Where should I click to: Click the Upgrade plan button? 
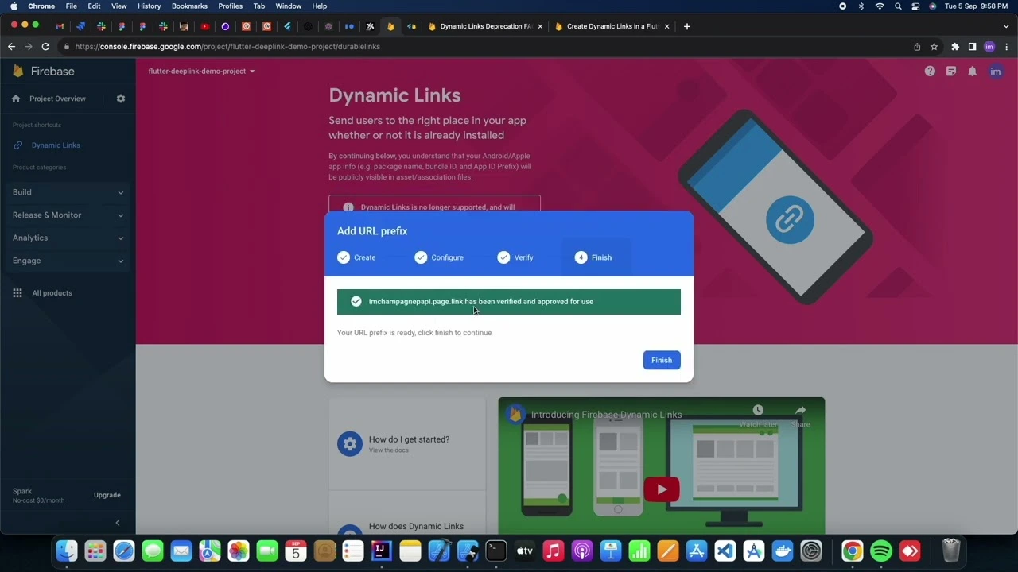pyautogui.click(x=107, y=495)
